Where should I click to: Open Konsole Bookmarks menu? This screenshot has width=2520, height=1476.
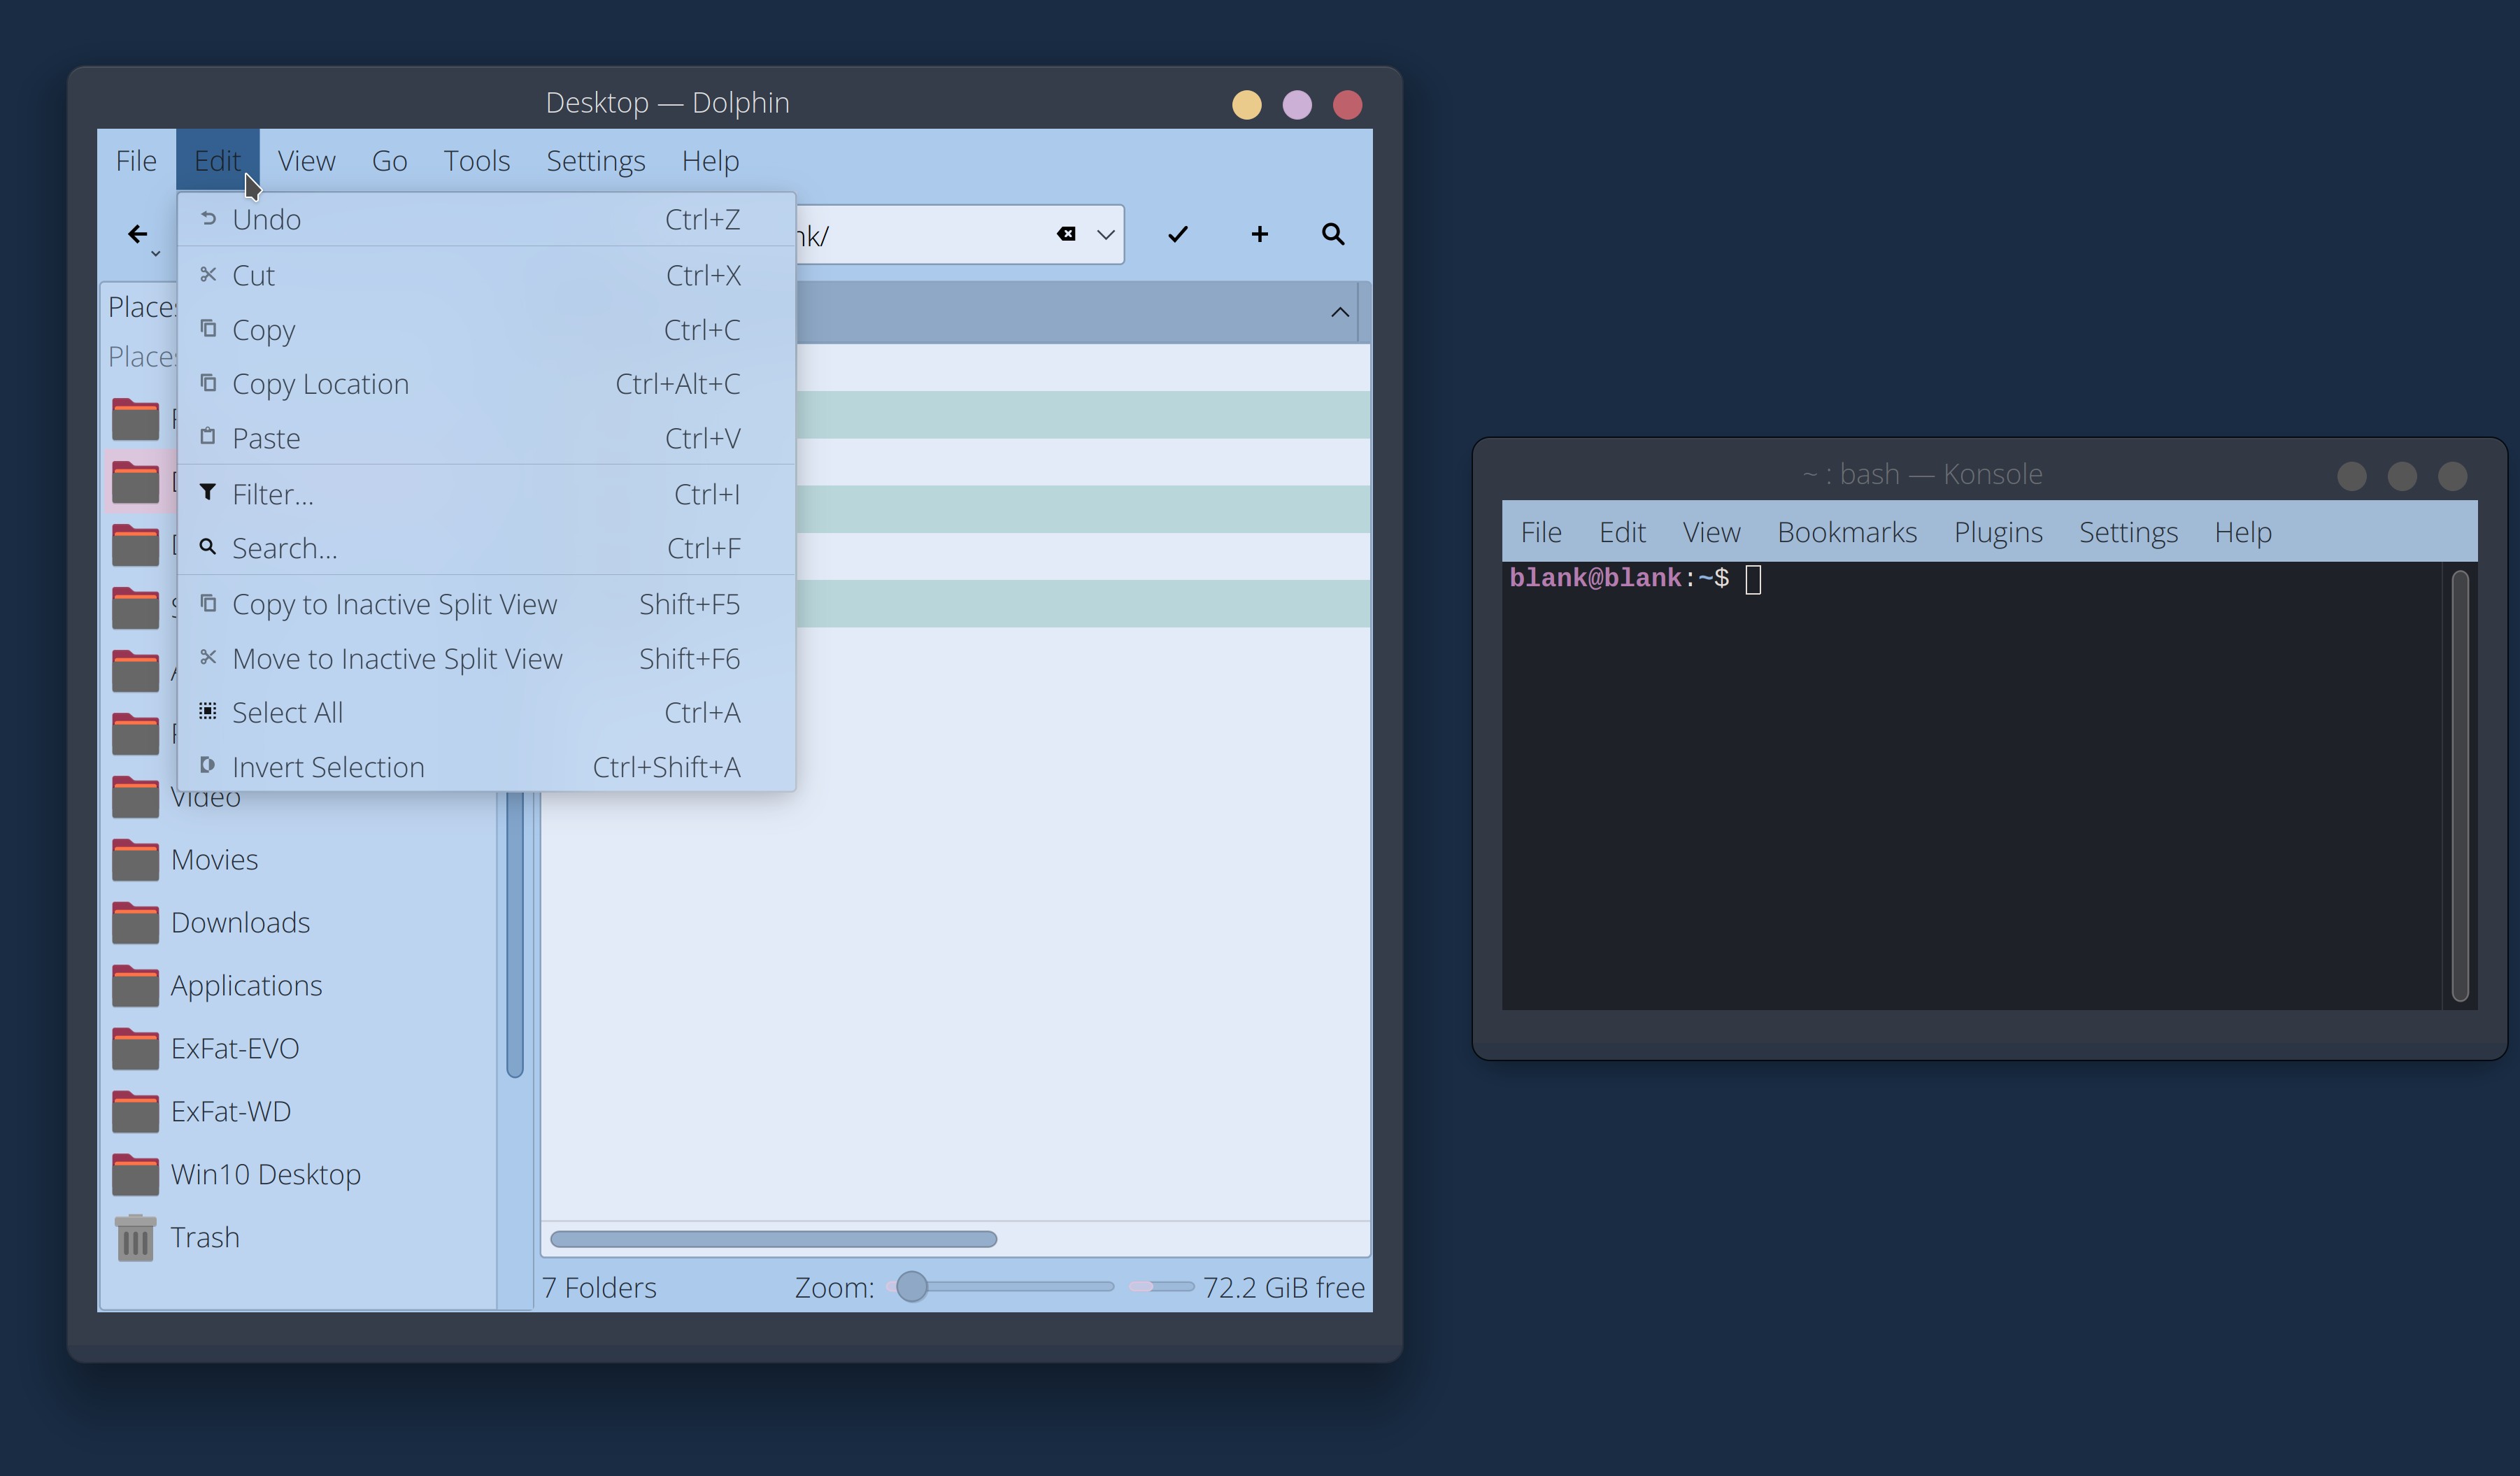1847,532
